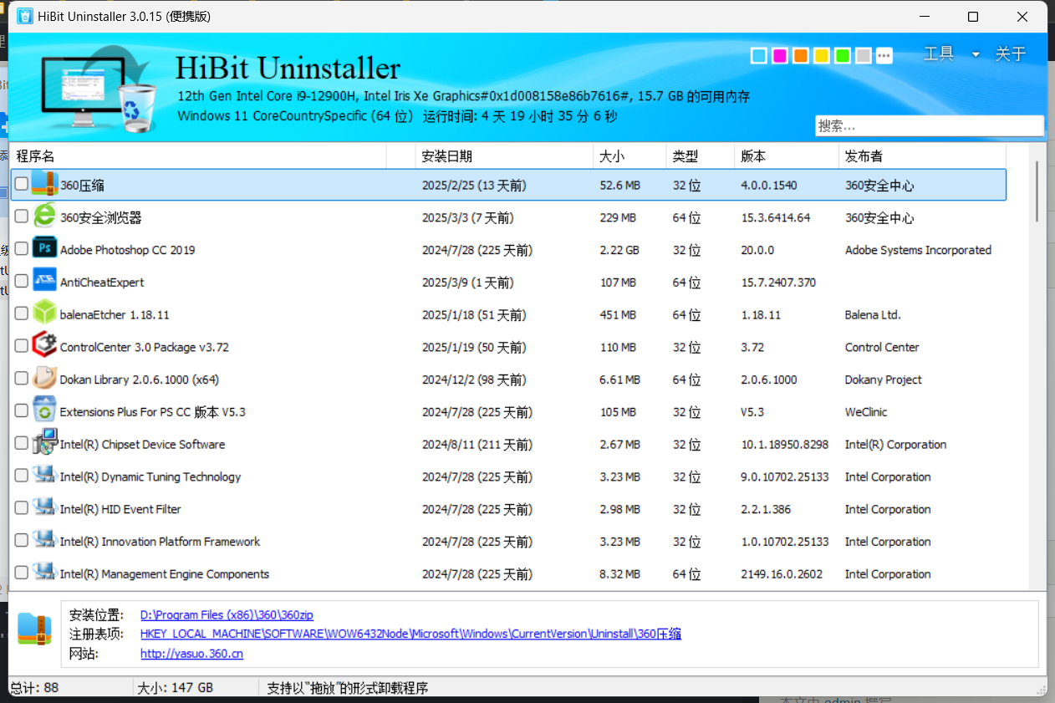
Task: Sort by the 发布者 column header
Action: pyautogui.click(x=922, y=155)
